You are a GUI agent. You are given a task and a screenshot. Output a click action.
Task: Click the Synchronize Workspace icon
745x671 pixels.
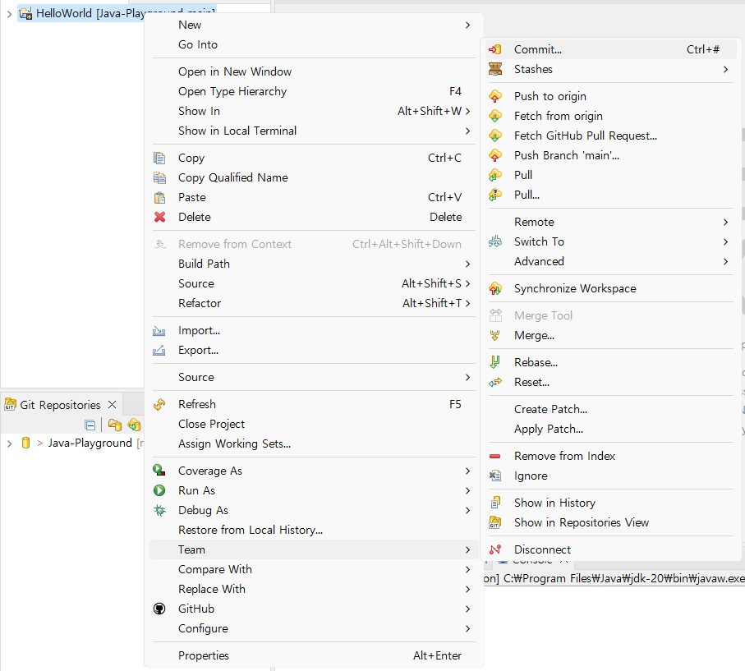(x=495, y=288)
